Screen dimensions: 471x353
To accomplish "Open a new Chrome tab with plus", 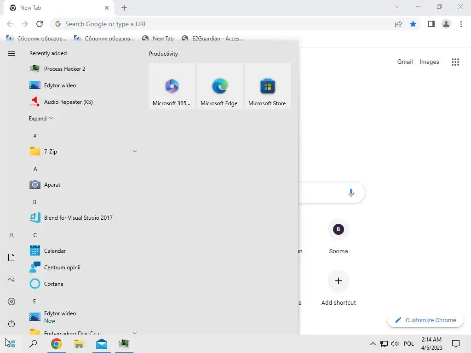I will (124, 8).
